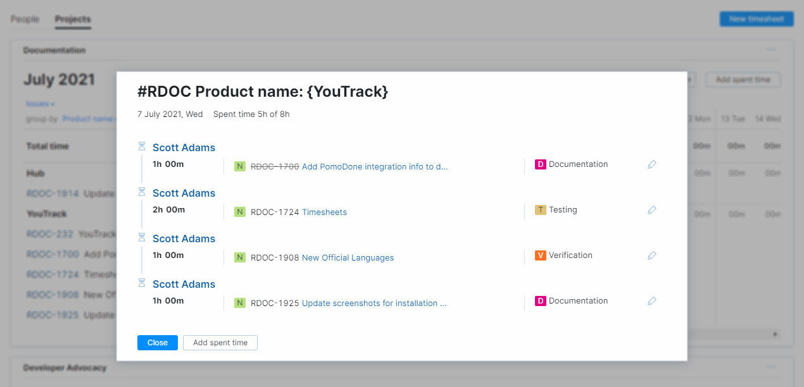Click edit pencil for RDOC-1925 entry
The height and width of the screenshot is (387, 804).
point(652,301)
